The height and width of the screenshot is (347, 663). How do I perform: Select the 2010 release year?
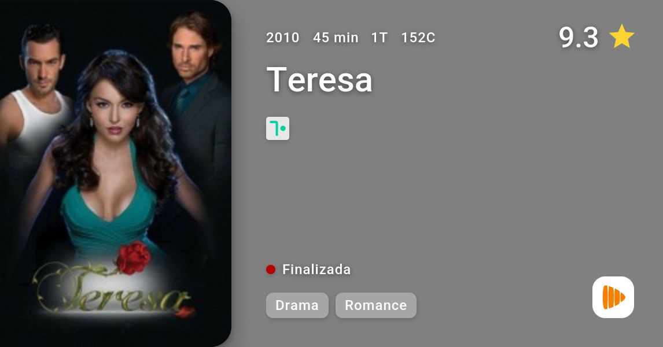(x=282, y=38)
